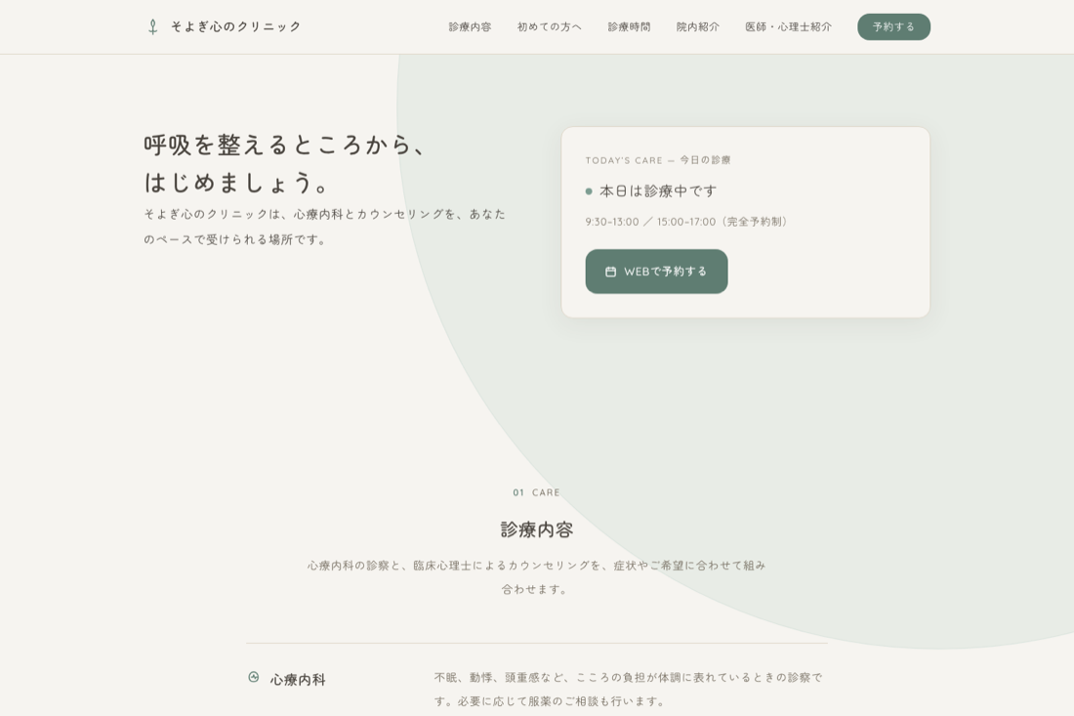Go to 初めての方へ page
The height and width of the screenshot is (716, 1074).
(550, 26)
